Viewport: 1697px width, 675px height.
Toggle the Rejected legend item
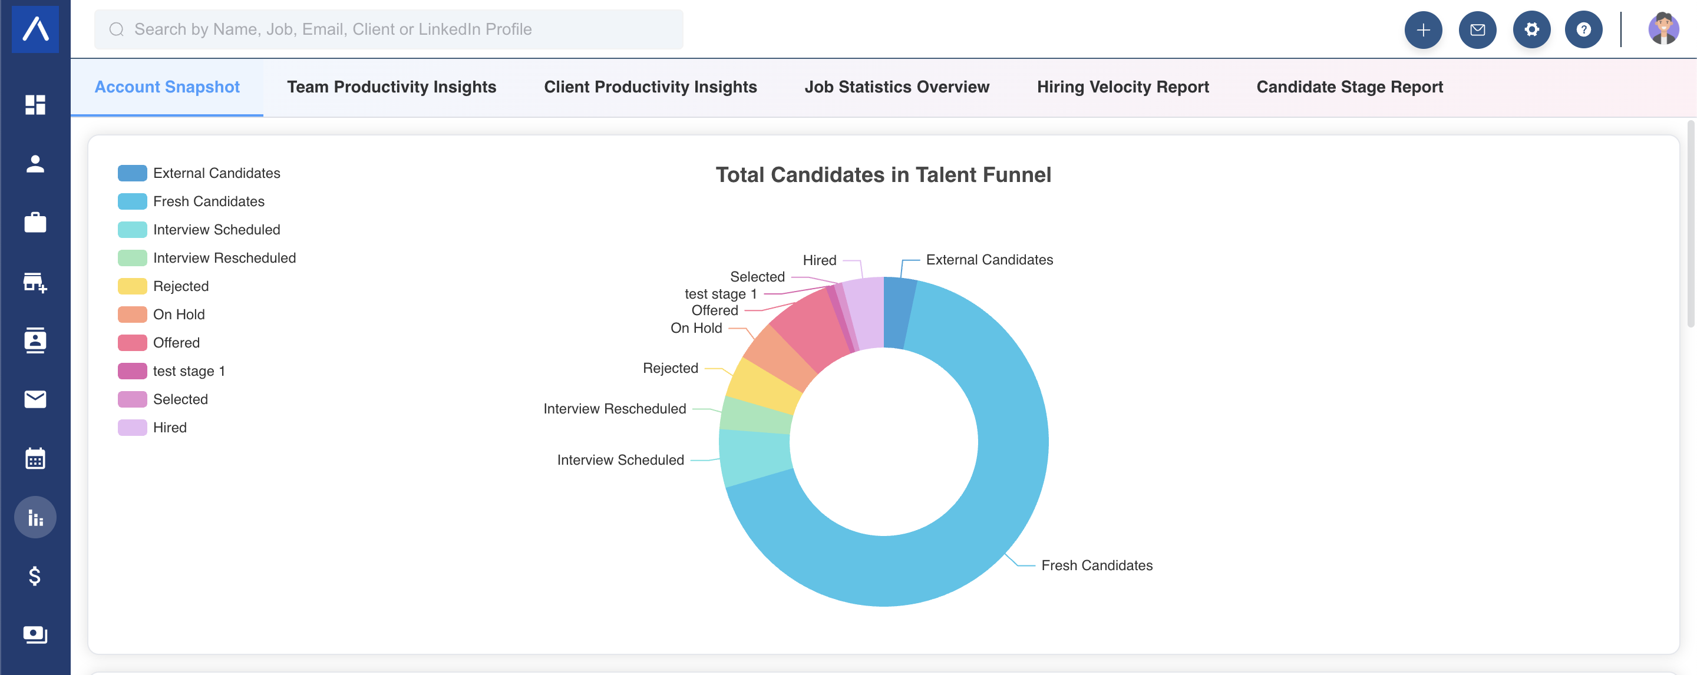(x=163, y=286)
